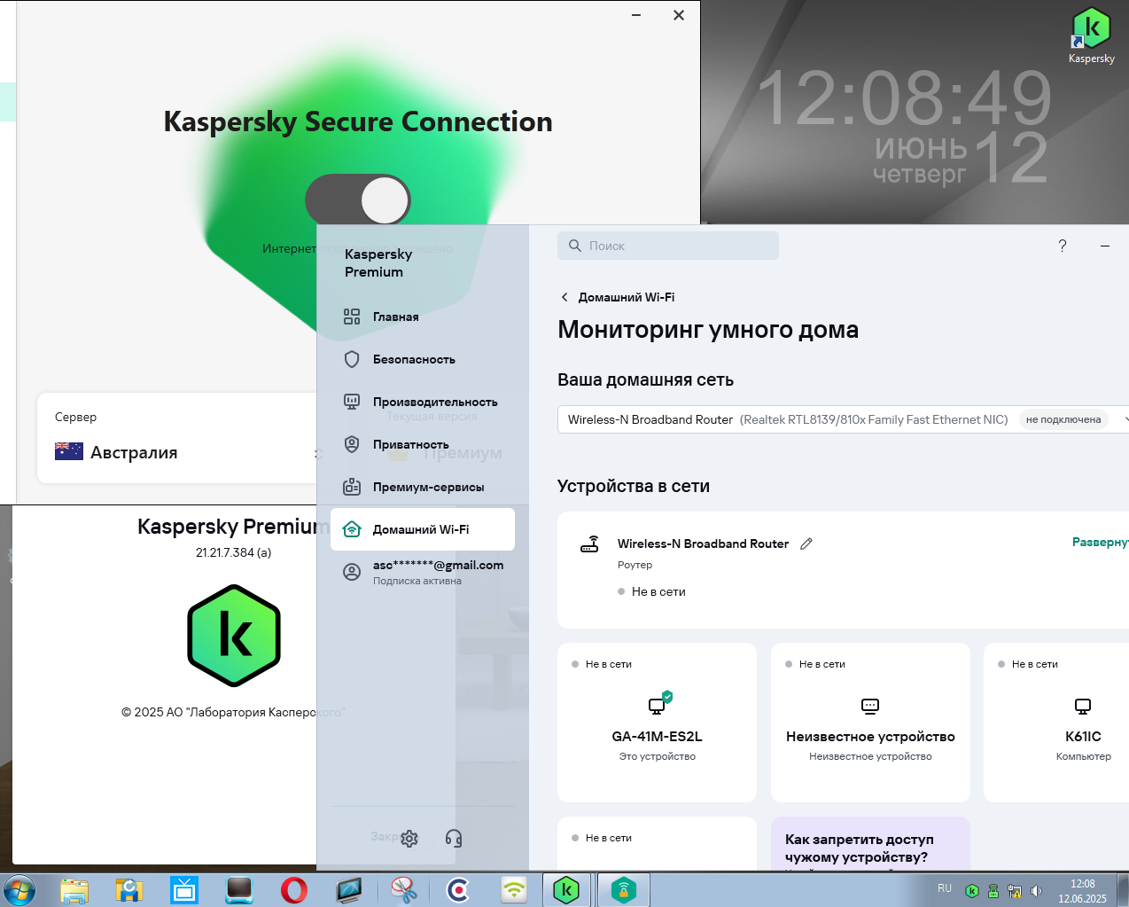This screenshot has height=907, width=1129.
Task: Click the Secure Connection taskbar button
Action: [x=624, y=890]
